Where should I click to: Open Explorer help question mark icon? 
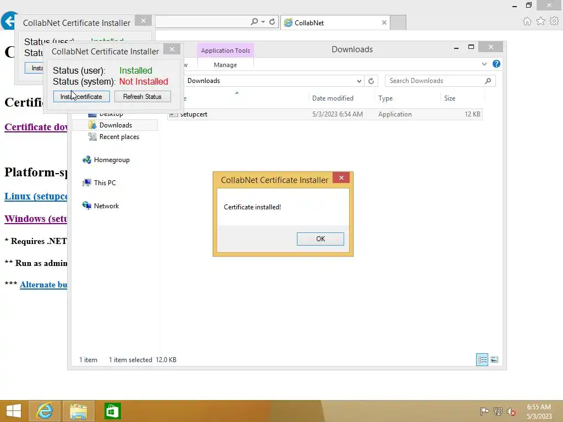(496, 64)
